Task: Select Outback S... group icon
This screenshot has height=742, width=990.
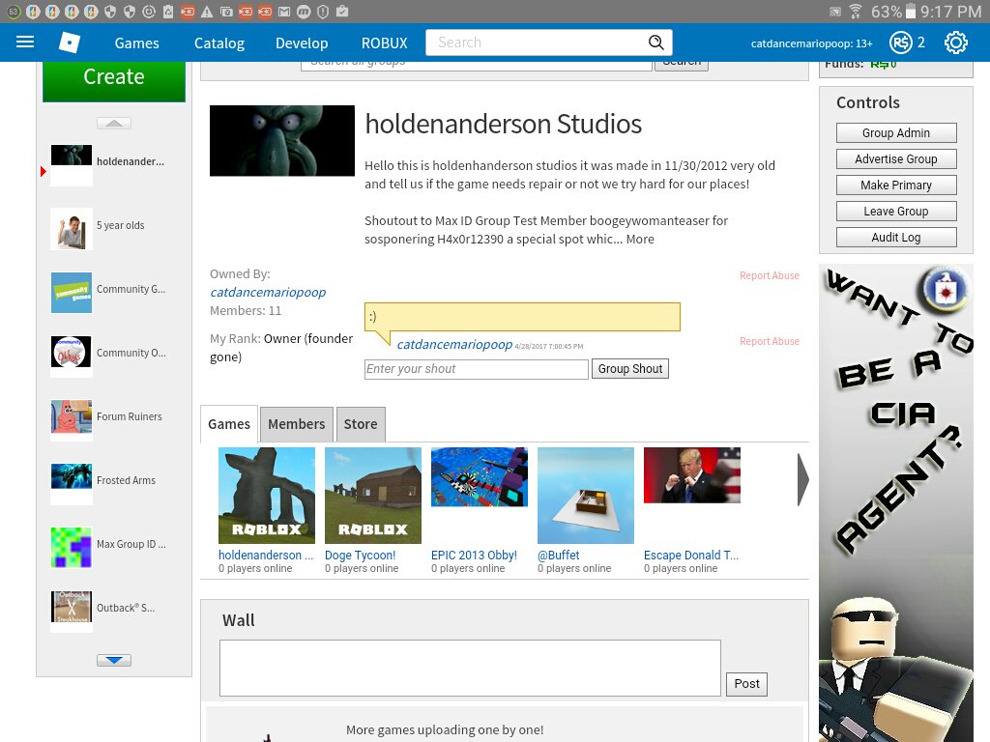Action: 72,612
